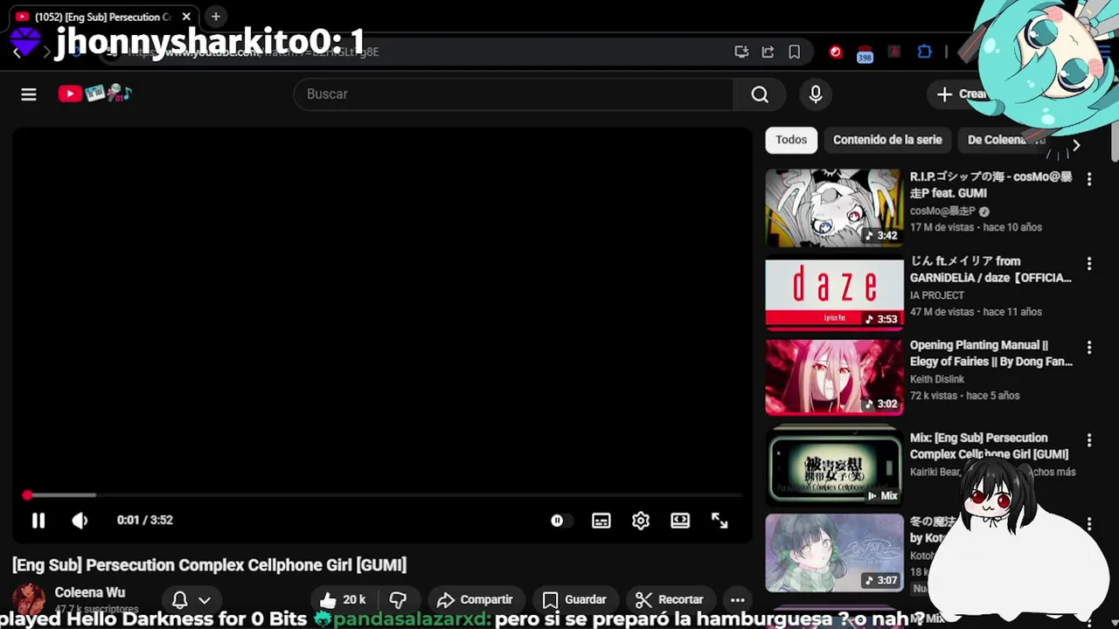Dislike the video
Viewport: 1119px width, 629px height.
click(398, 600)
